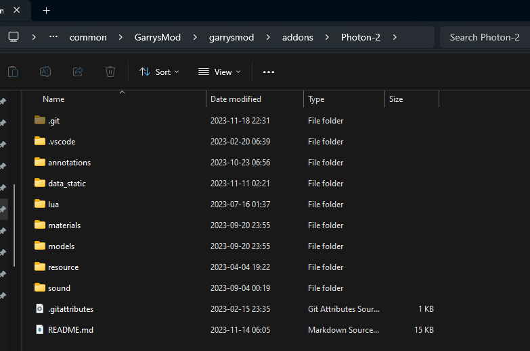
Task: Click the date 2023-11-18 22:31
Action: 240,121
